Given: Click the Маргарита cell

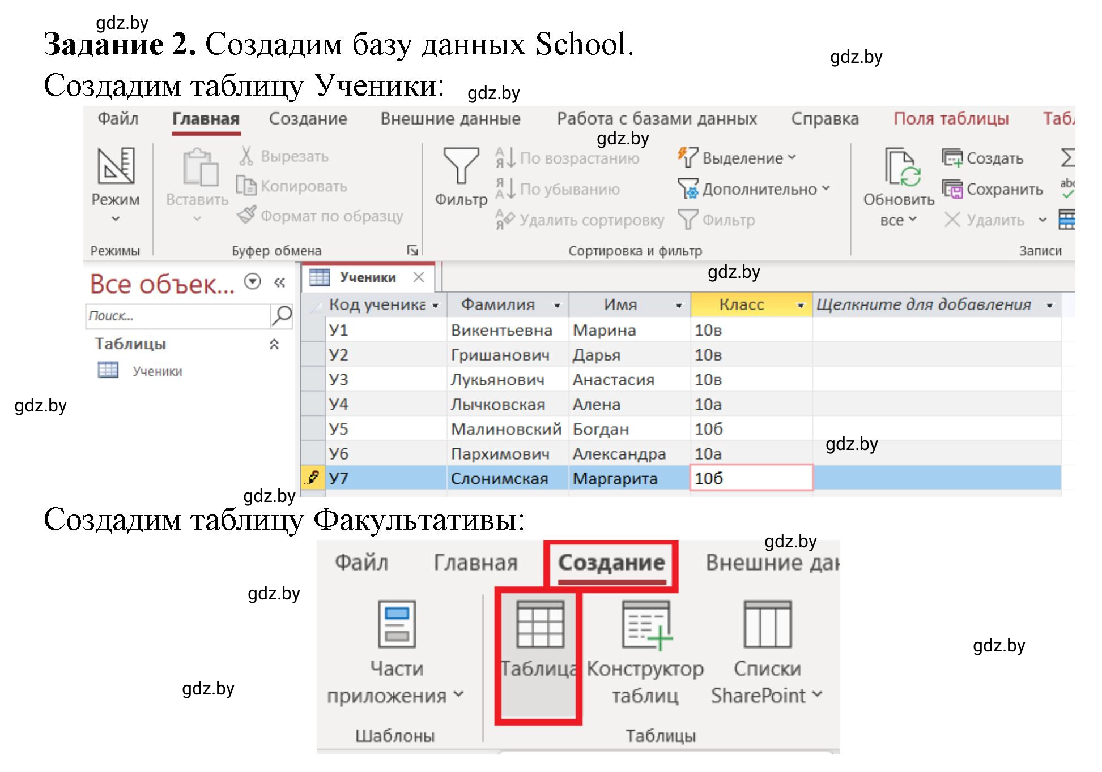Looking at the screenshot, I should coord(629,478).
